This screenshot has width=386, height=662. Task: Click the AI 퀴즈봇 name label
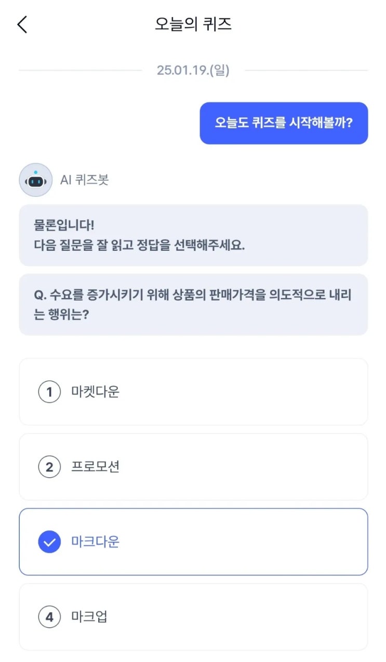coord(84,180)
